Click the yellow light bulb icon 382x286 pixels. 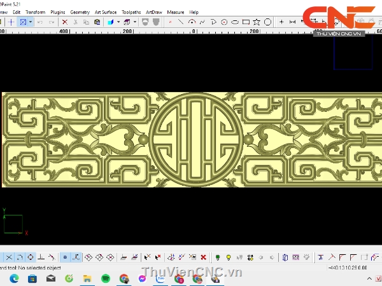(x=229, y=257)
